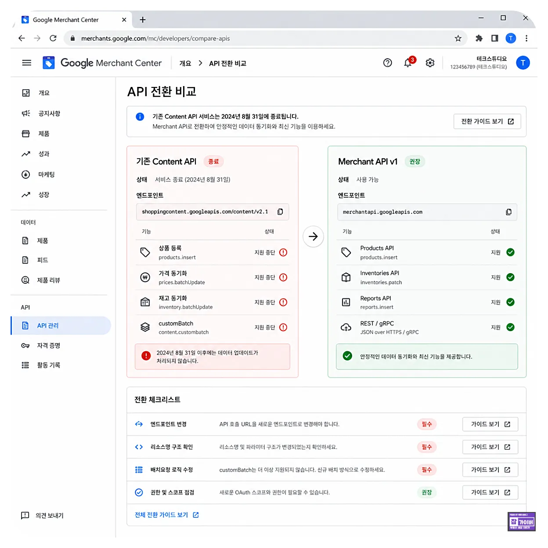This screenshot has width=548, height=548.
Task: Open the blue T account avatar
Action: (x=523, y=63)
